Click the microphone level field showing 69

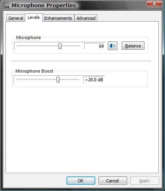tap(95, 46)
